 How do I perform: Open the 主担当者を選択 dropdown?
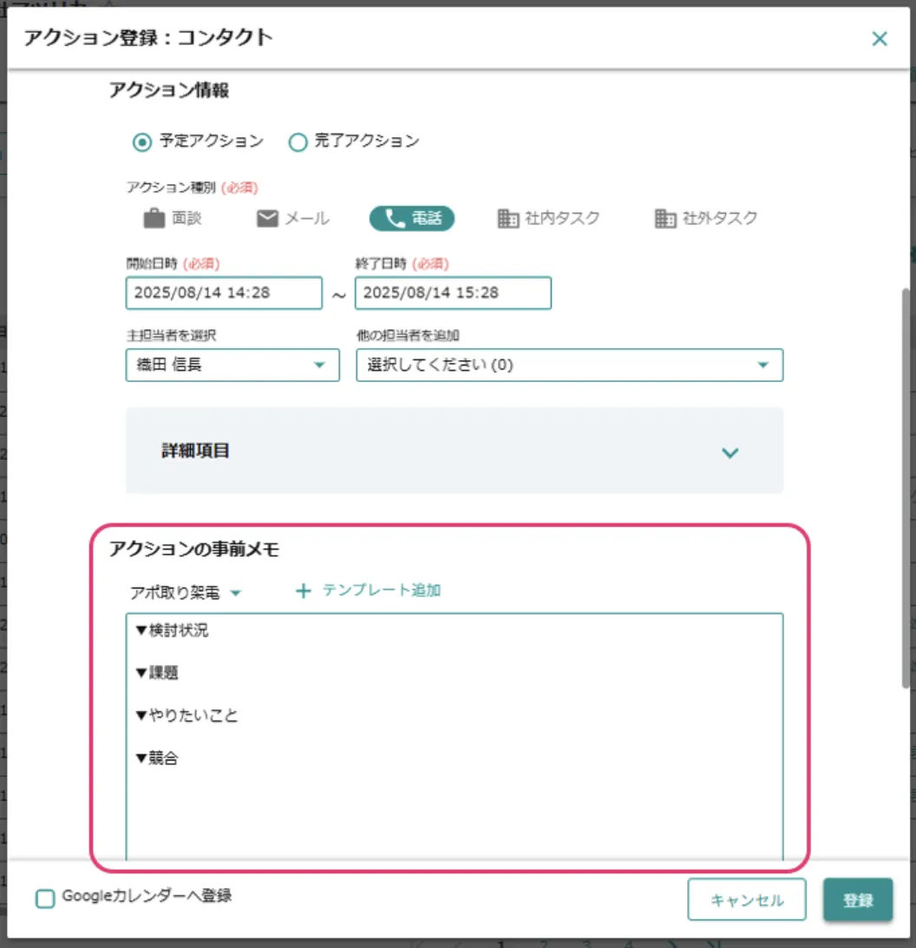pos(232,365)
